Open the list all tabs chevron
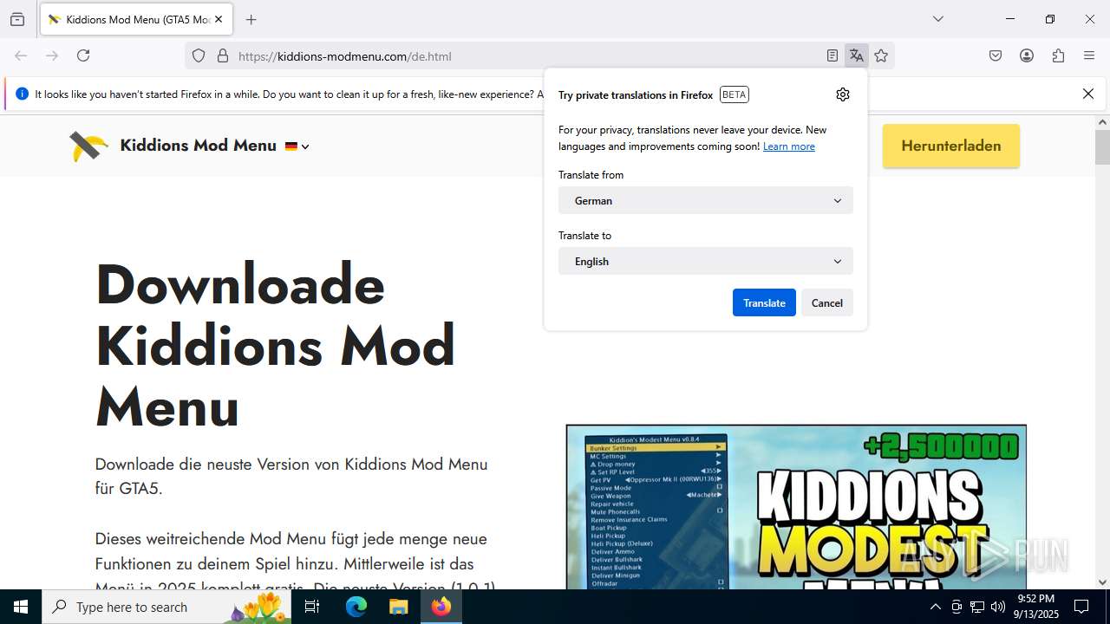The height and width of the screenshot is (624, 1110). point(937,19)
